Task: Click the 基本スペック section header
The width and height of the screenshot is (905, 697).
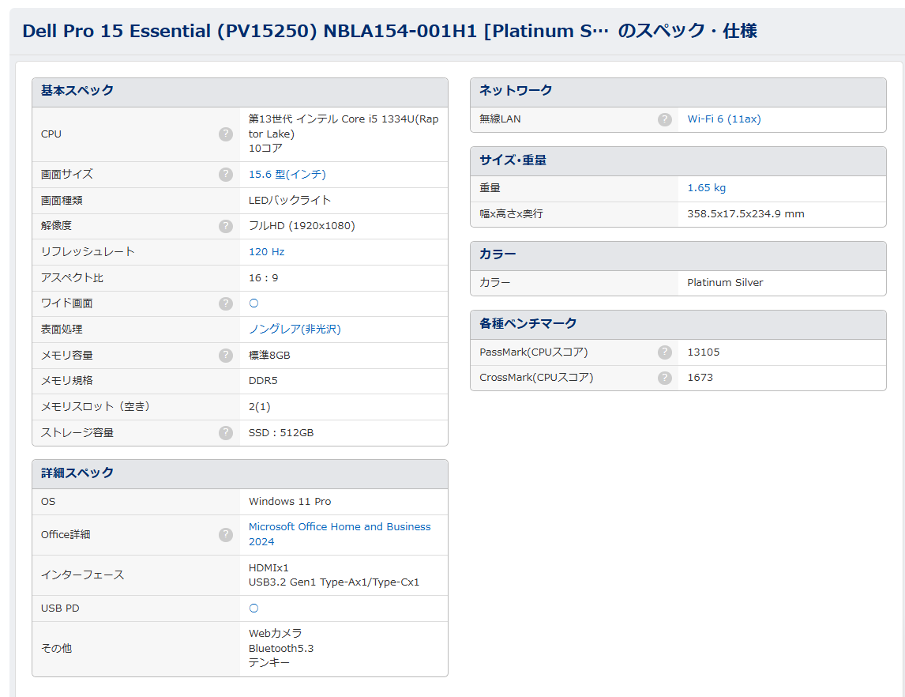Action: 240,92
